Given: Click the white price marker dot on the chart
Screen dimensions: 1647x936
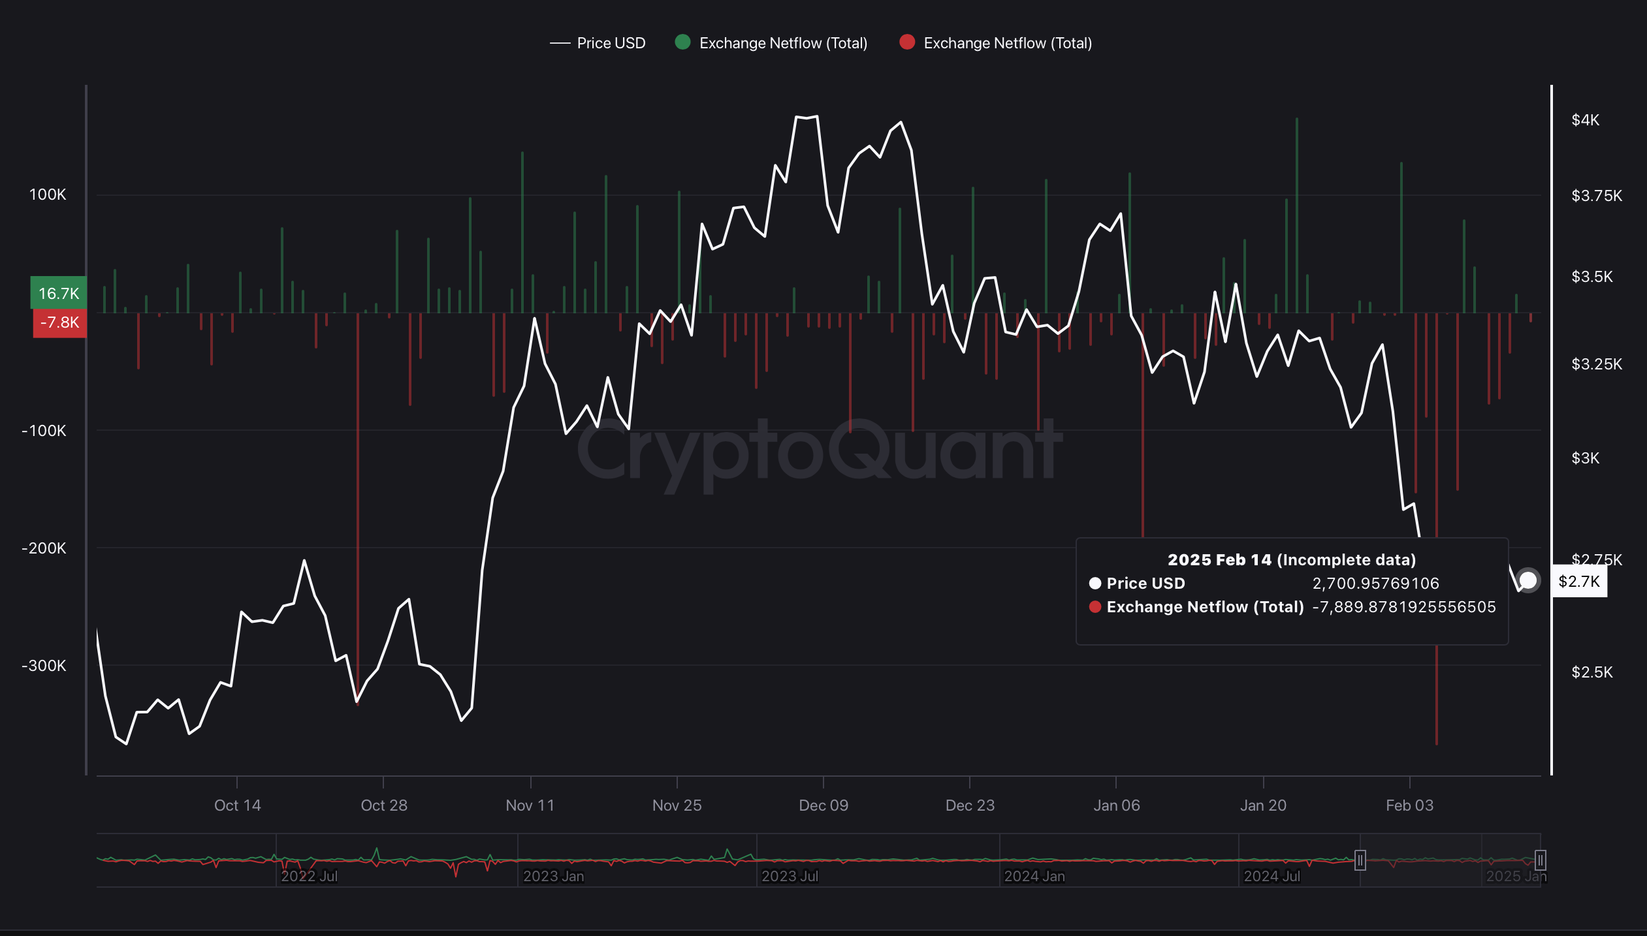Looking at the screenshot, I should click(x=1528, y=580).
